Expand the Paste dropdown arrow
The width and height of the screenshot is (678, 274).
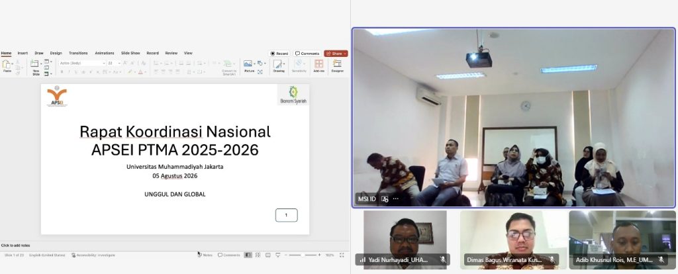pos(13,64)
